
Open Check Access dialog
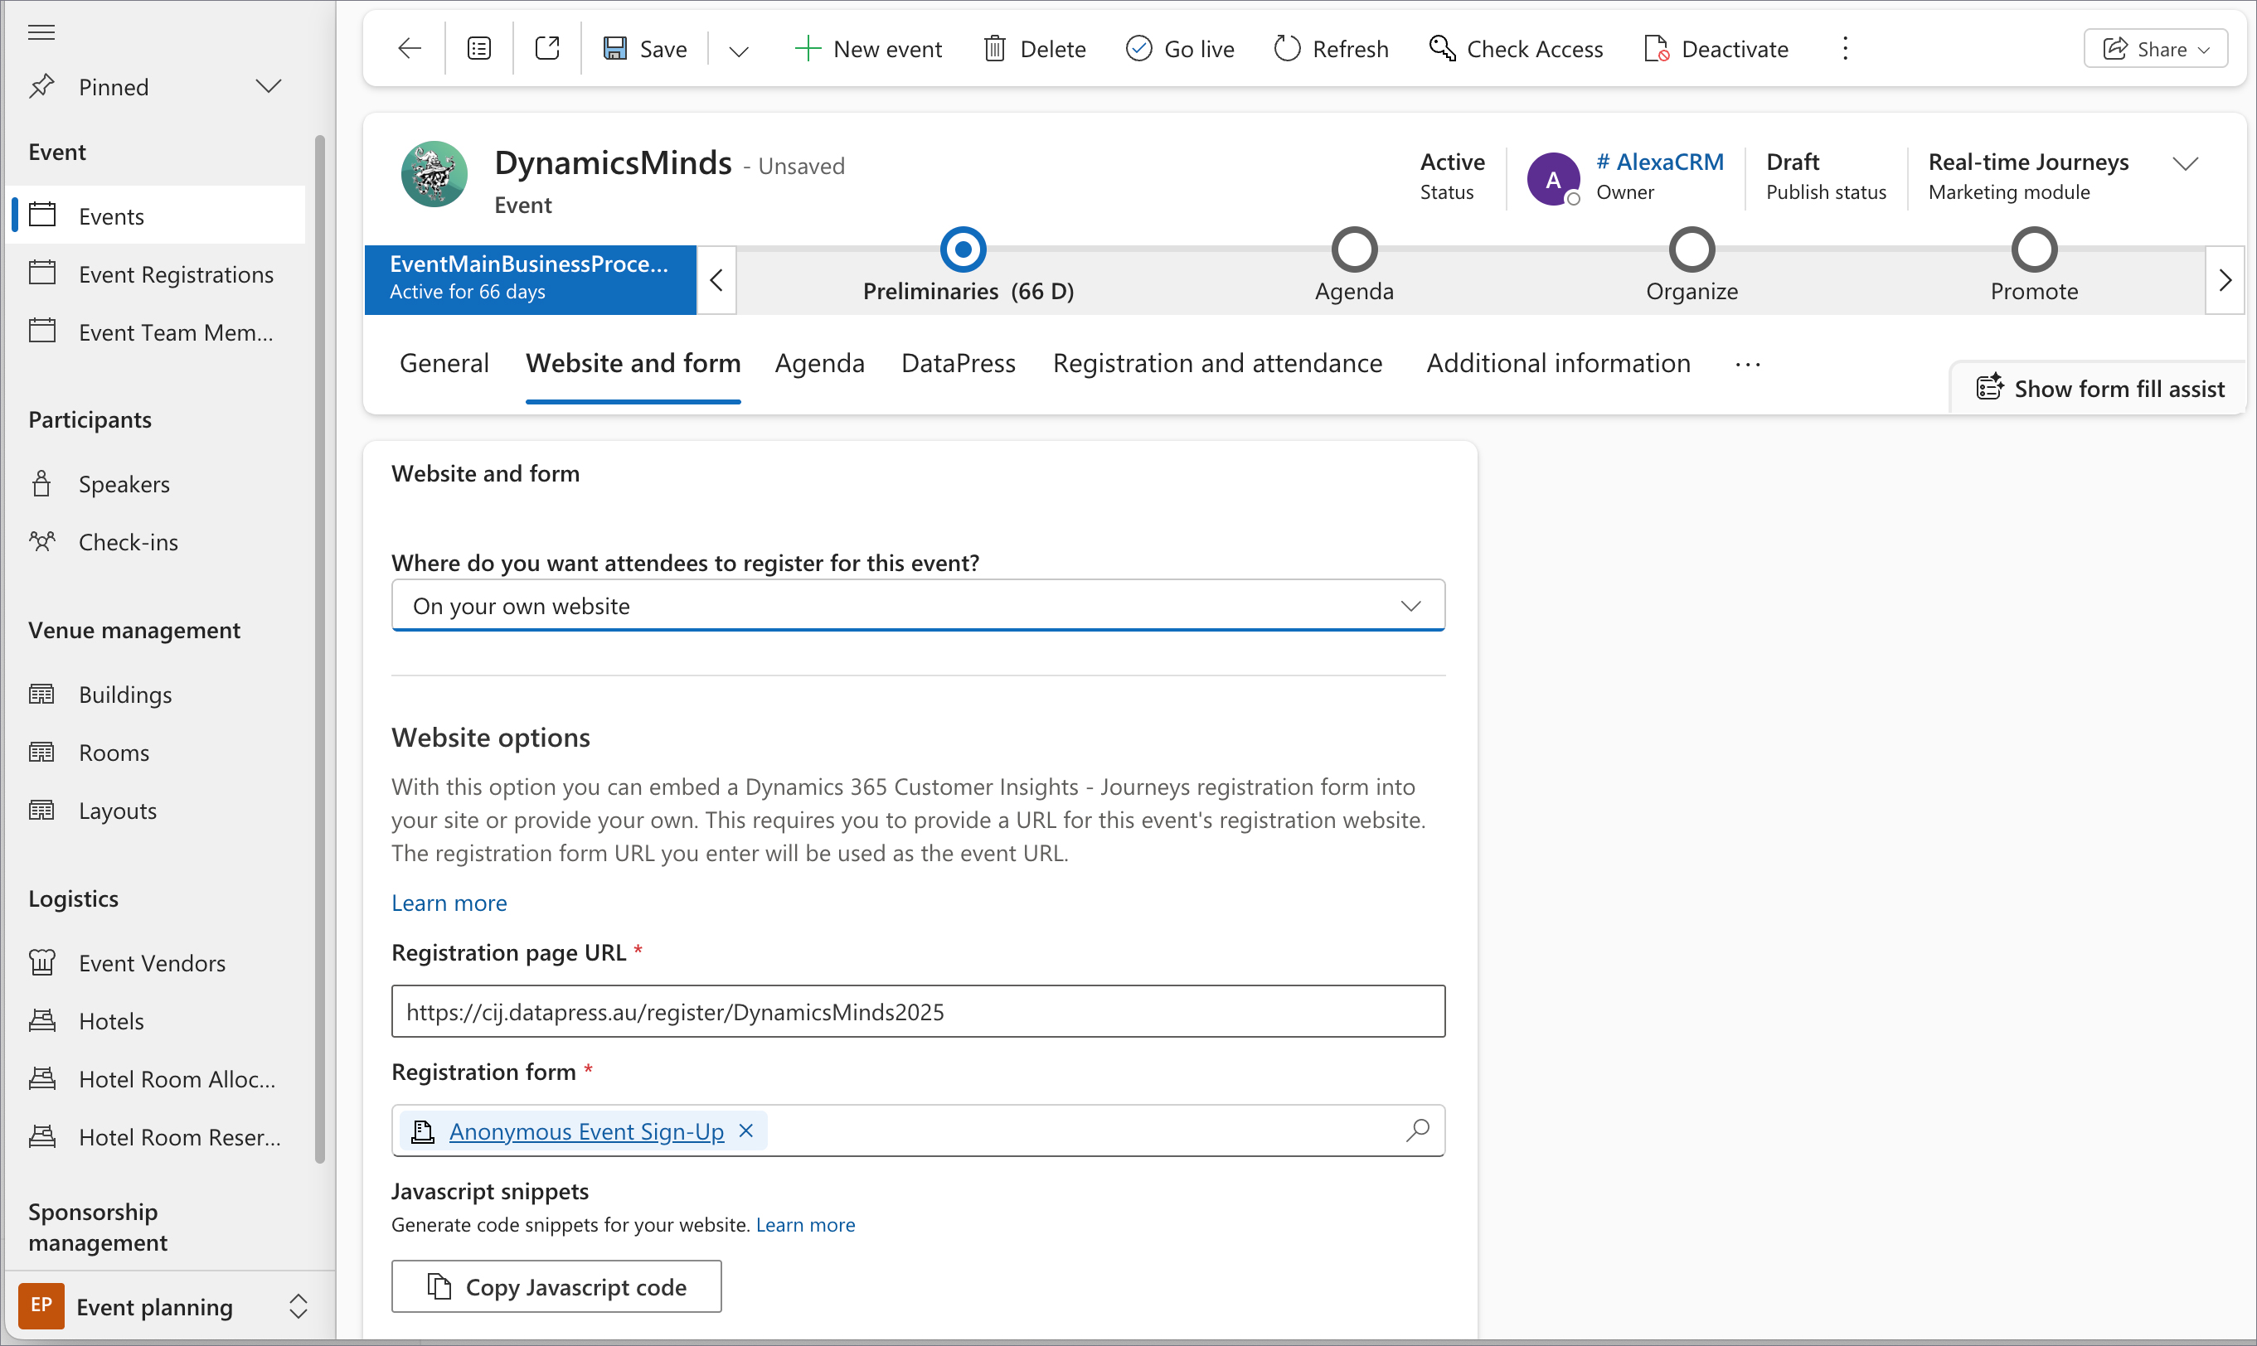(1515, 48)
